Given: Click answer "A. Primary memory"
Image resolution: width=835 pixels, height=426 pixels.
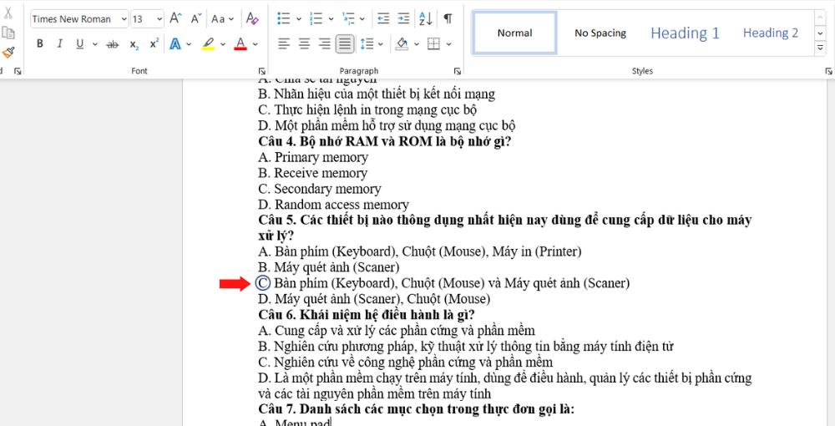Looking at the screenshot, I should coord(314,158).
